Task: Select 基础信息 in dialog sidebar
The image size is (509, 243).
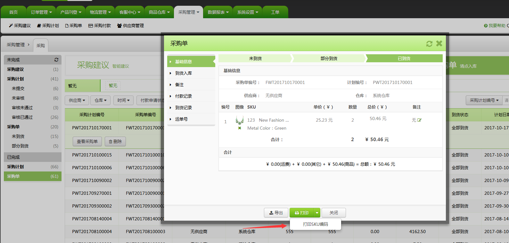Action: pyautogui.click(x=191, y=62)
